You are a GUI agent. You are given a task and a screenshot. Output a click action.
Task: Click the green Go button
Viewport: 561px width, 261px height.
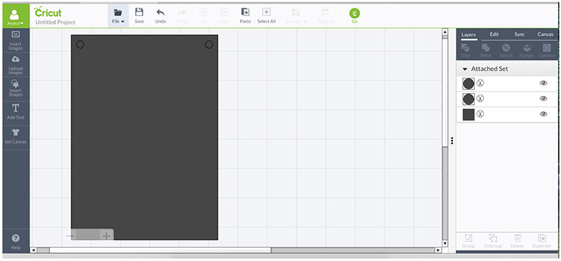355,15
